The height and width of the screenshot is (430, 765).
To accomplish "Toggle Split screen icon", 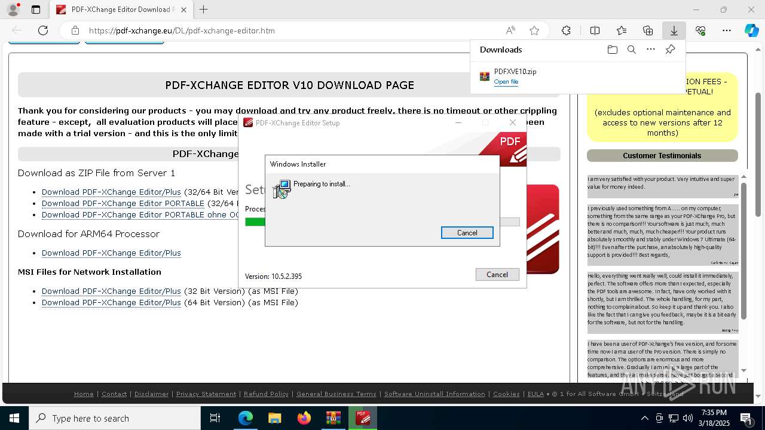I will pyautogui.click(x=595, y=30).
